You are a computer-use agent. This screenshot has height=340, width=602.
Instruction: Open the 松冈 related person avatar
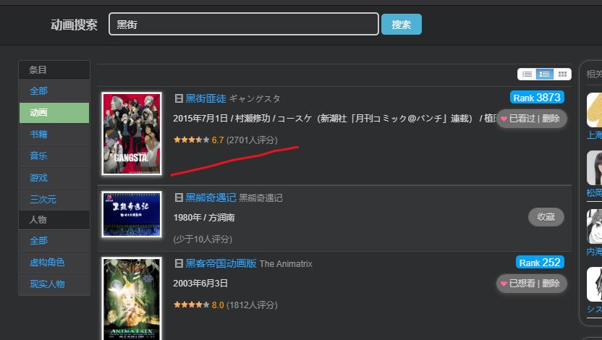point(594,168)
